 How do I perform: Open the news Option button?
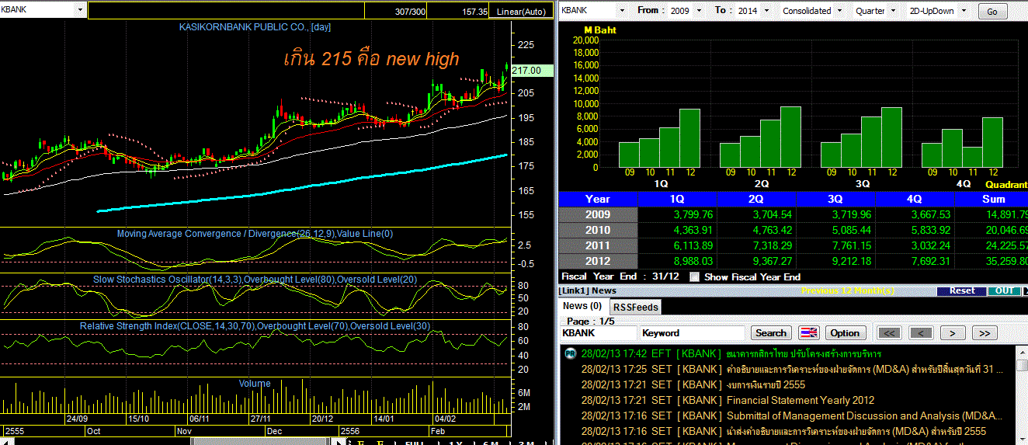(x=845, y=333)
